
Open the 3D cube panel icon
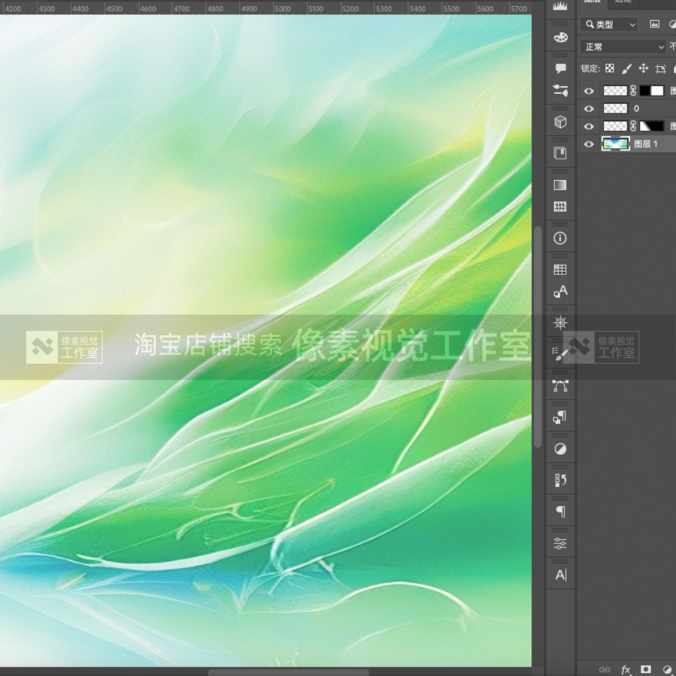560,122
